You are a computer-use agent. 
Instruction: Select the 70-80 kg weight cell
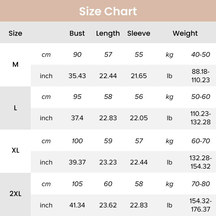(x=201, y=184)
